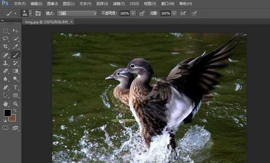Screen dimensions: 270x163
Task: Open the 窗口(W) menu
Action: point(168,4)
